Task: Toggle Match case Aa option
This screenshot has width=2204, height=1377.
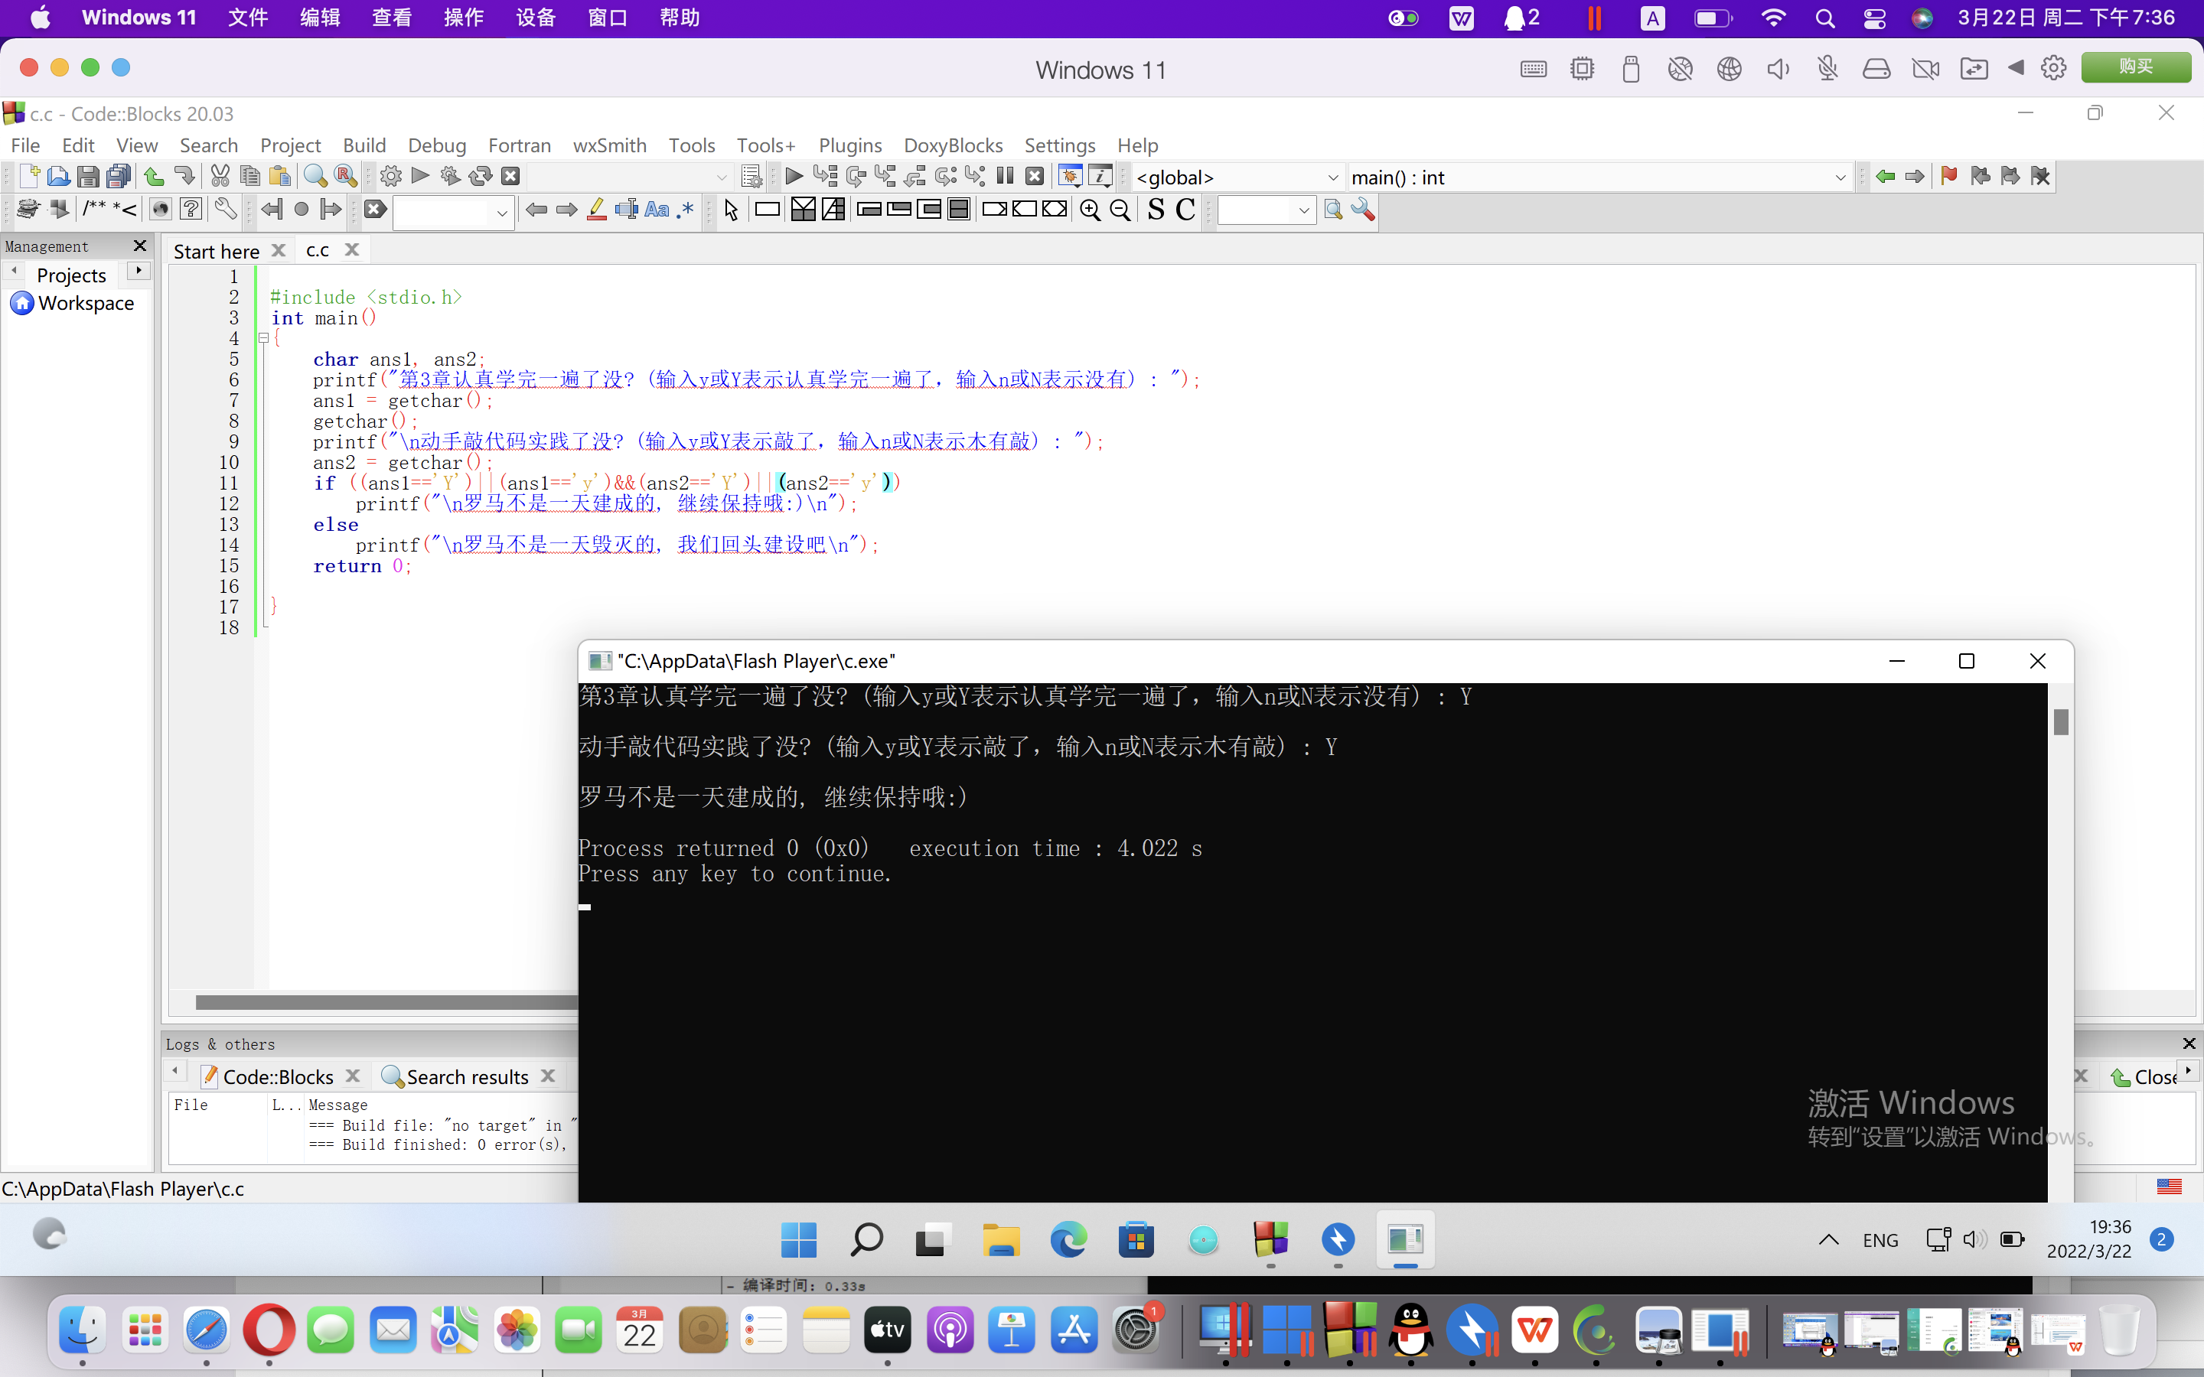Action: [x=656, y=210]
